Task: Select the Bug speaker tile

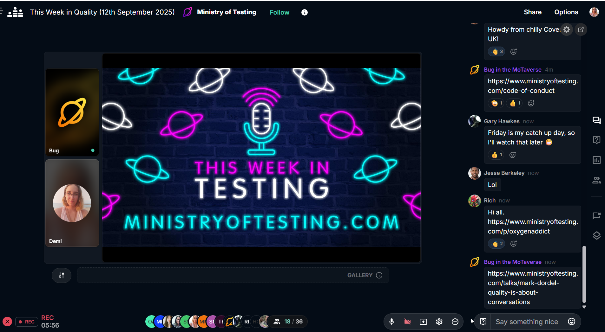Action: (x=72, y=112)
